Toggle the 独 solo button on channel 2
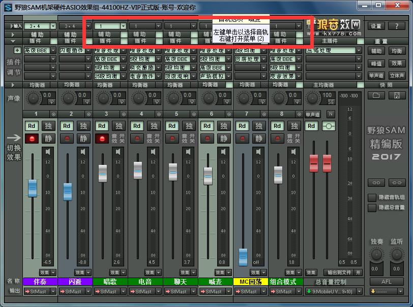413x307 pixels. [x=84, y=126]
